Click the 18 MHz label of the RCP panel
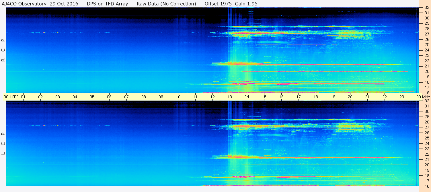431x192 pixels. [x=426, y=82]
